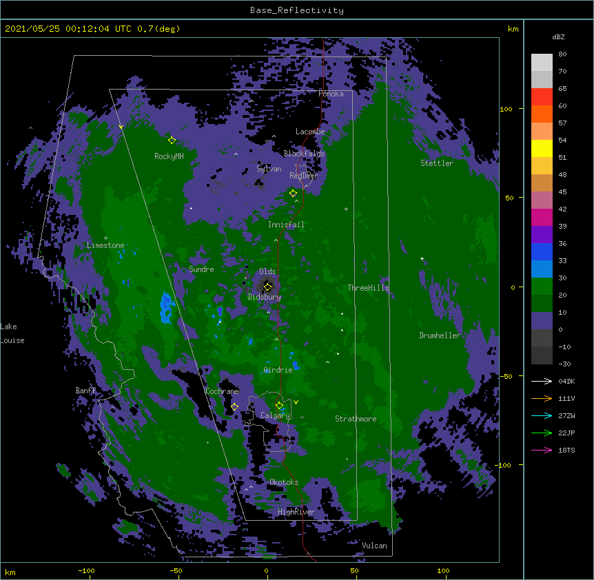Click the Olds city label

[267, 271]
